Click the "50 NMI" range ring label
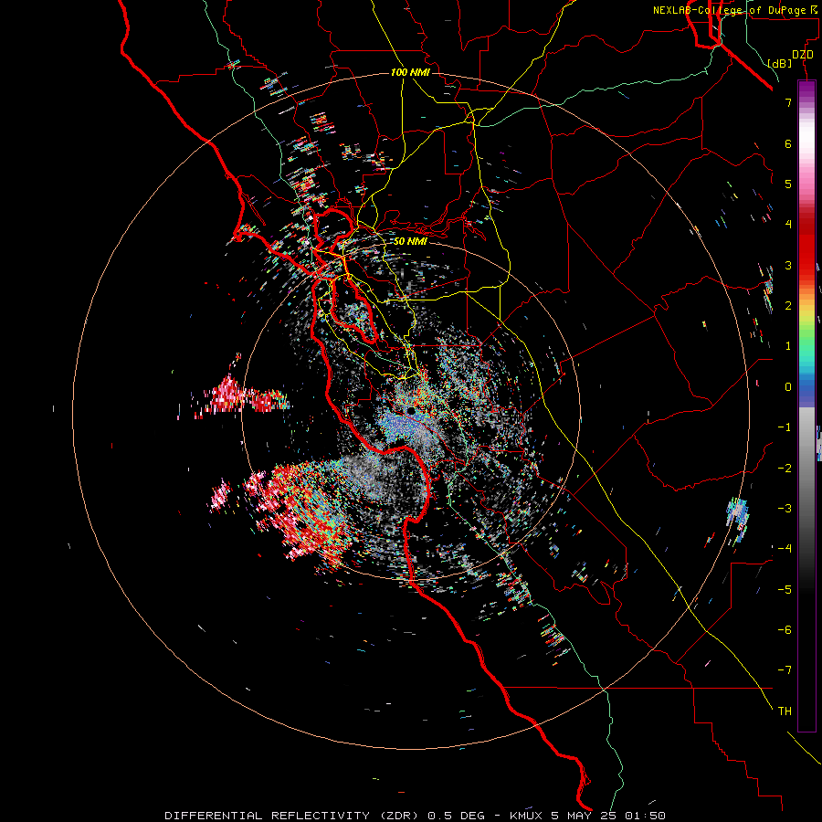 click(410, 241)
